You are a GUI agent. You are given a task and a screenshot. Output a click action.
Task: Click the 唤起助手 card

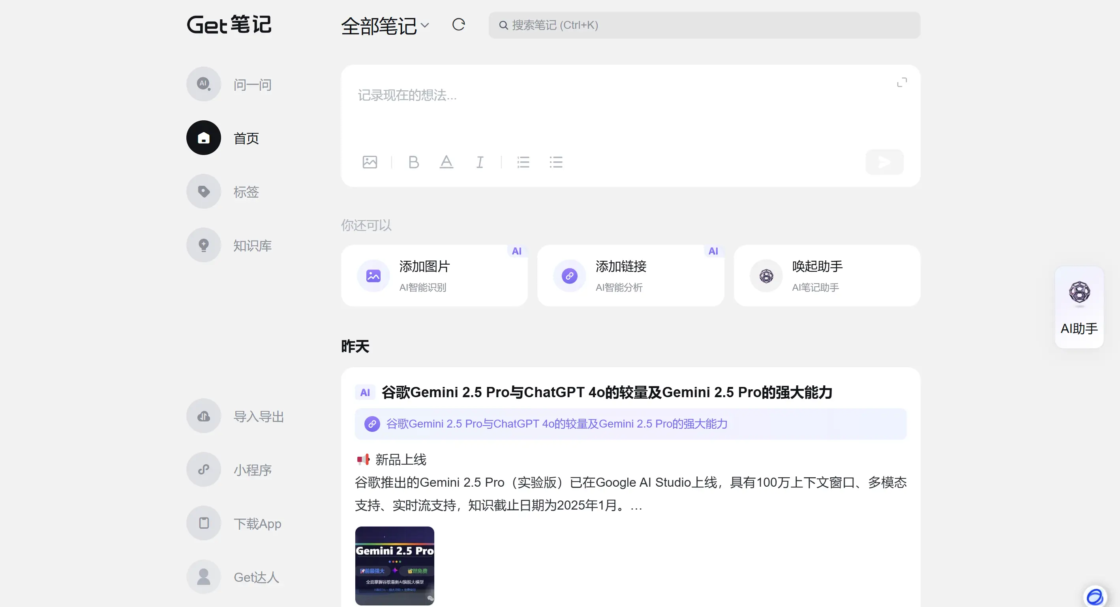click(827, 275)
